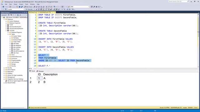Click the Comment out selected lines icon
The height and width of the screenshot is (112, 200).
[62, 9]
